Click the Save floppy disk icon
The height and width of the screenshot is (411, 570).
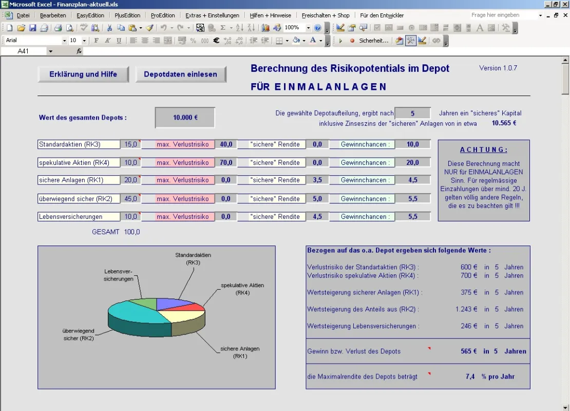(x=33, y=28)
